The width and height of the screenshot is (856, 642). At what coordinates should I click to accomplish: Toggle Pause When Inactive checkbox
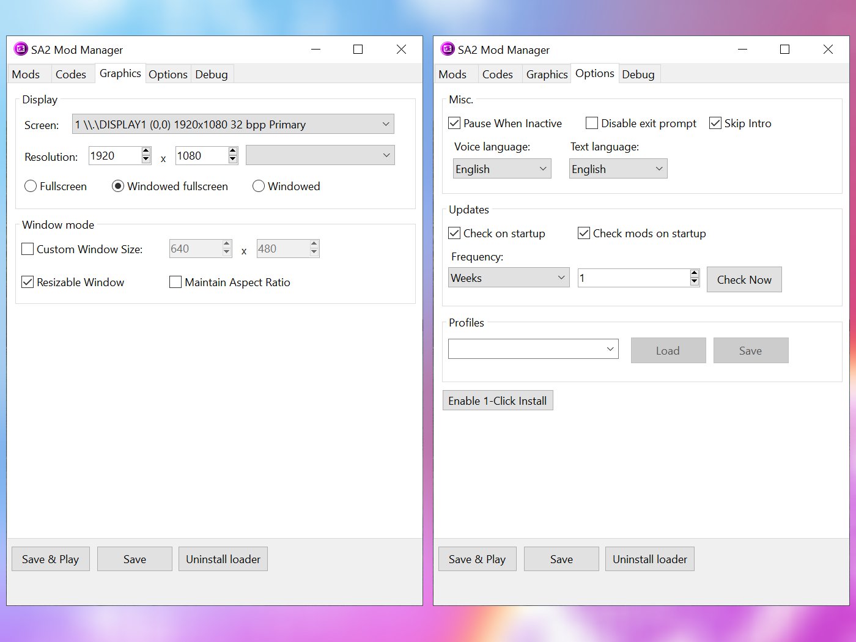[505, 123]
